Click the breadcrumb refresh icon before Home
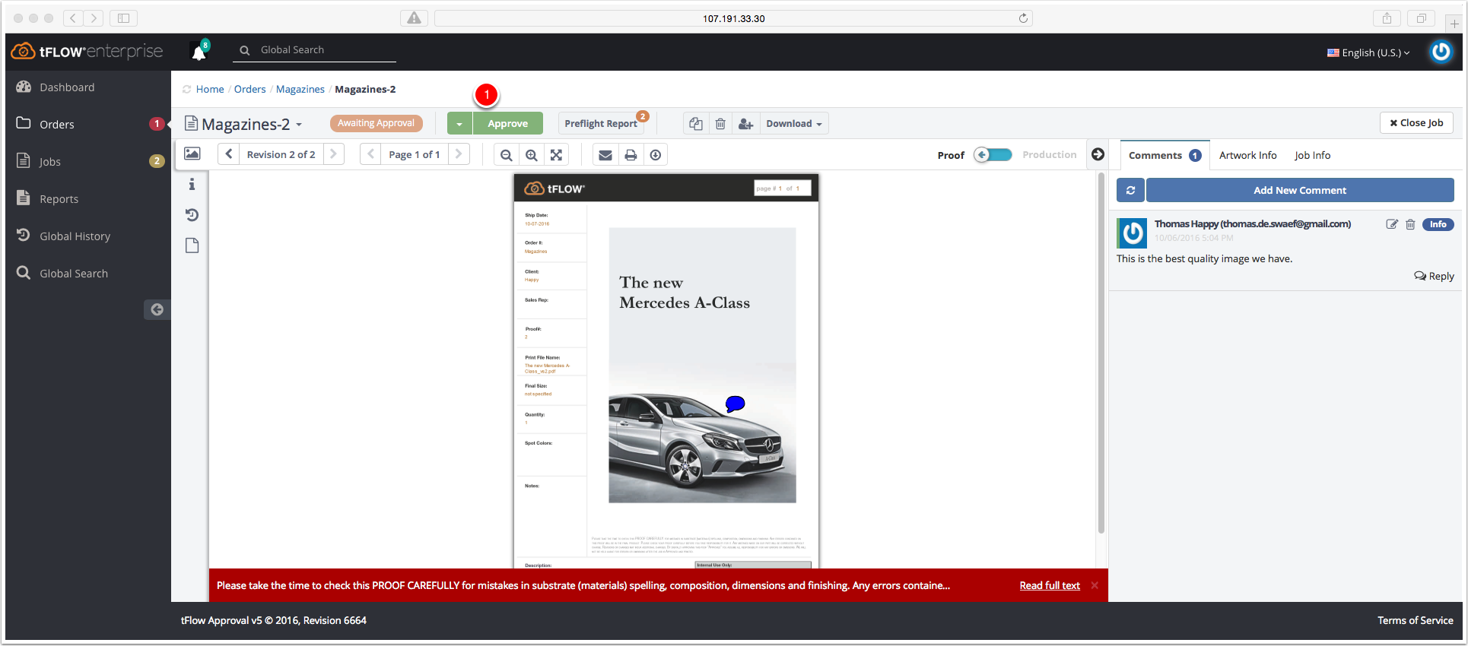Image resolution: width=1468 pixels, height=646 pixels. point(186,90)
